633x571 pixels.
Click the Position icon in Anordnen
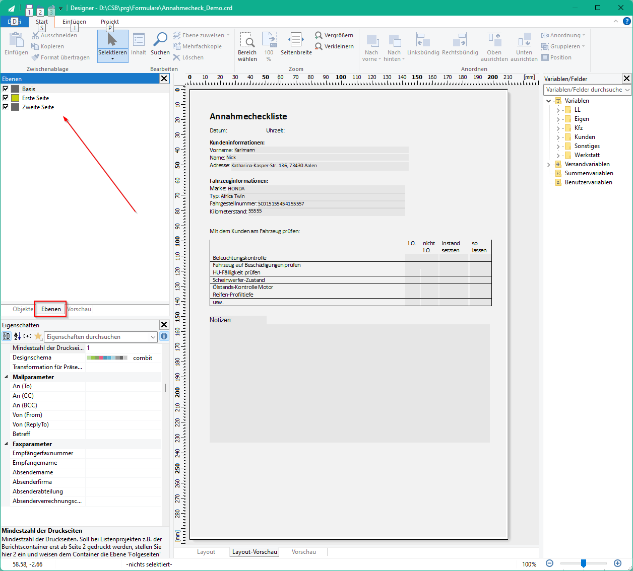[545, 57]
